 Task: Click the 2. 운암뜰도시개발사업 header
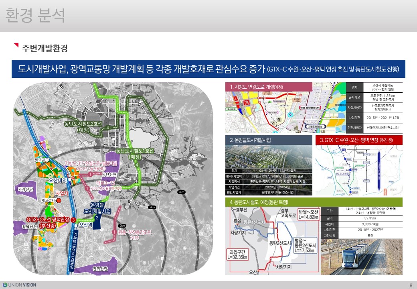point(269,140)
